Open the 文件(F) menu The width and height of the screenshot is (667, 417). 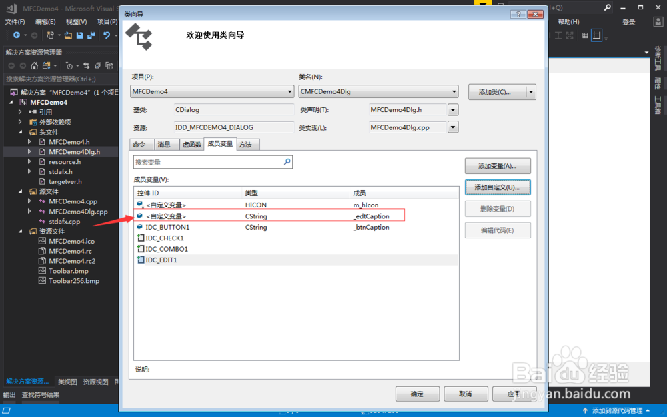15,22
